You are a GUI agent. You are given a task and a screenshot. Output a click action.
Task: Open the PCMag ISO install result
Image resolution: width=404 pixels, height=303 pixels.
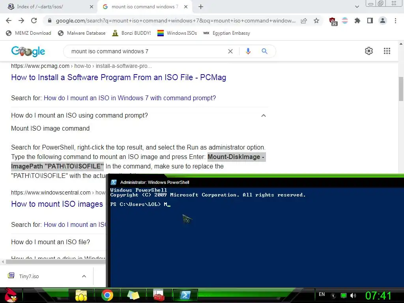pos(118,77)
